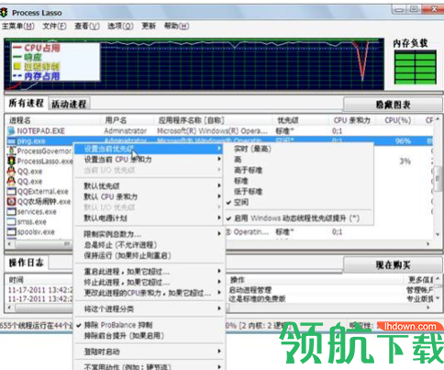The image size is (444, 370).
Task: Expand 重启此进程，如果它超过... submenu
Action: (x=150, y=272)
